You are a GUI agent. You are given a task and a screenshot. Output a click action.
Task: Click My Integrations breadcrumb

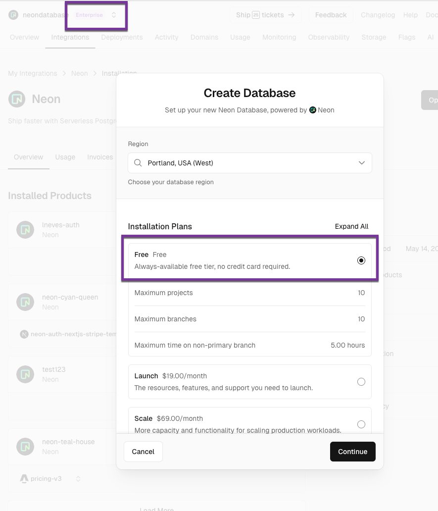coord(33,73)
